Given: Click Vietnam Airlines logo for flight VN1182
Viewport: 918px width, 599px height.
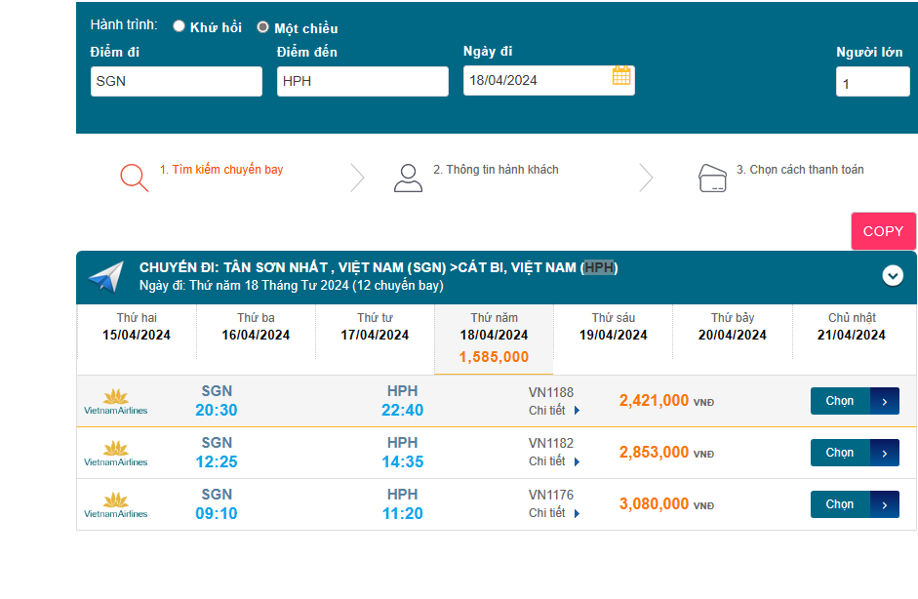Looking at the screenshot, I should pyautogui.click(x=116, y=454).
